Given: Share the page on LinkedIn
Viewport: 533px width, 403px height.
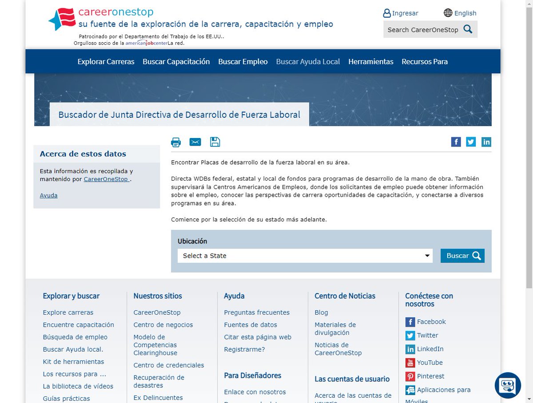Looking at the screenshot, I should 486,142.
